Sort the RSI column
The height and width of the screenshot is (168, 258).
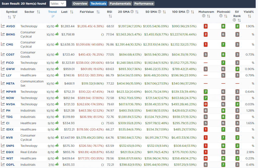[110, 16]
